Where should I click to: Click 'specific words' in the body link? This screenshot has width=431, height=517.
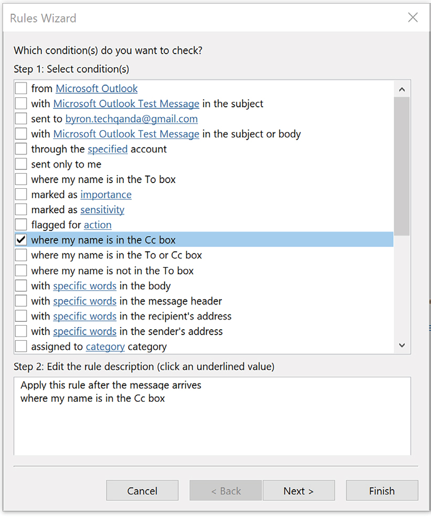pyautogui.click(x=85, y=286)
